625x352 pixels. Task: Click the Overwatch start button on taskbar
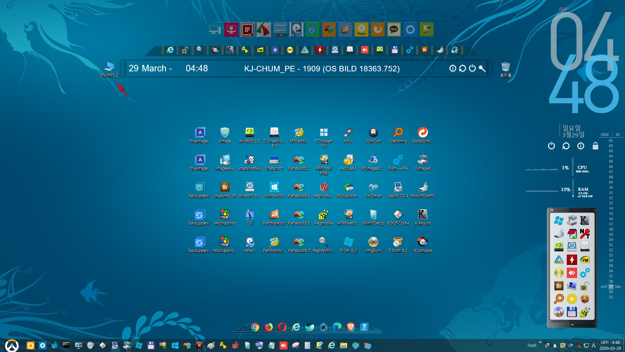click(x=12, y=345)
